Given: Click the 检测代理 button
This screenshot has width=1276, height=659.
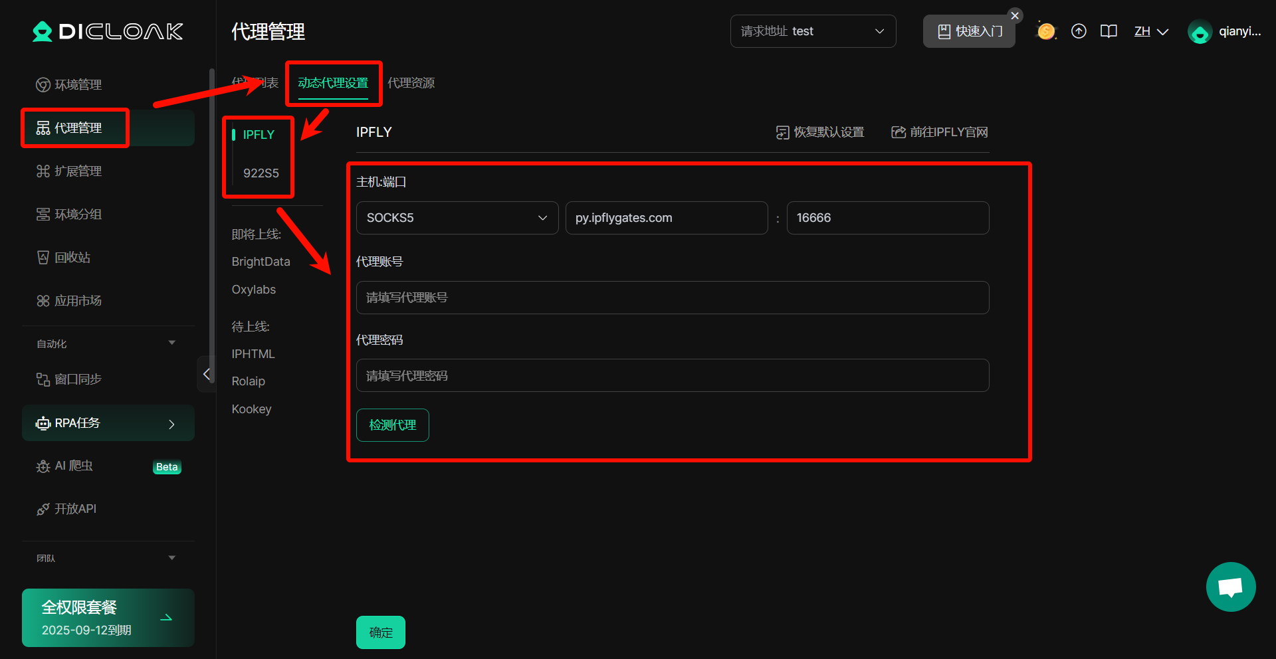Looking at the screenshot, I should coord(393,425).
